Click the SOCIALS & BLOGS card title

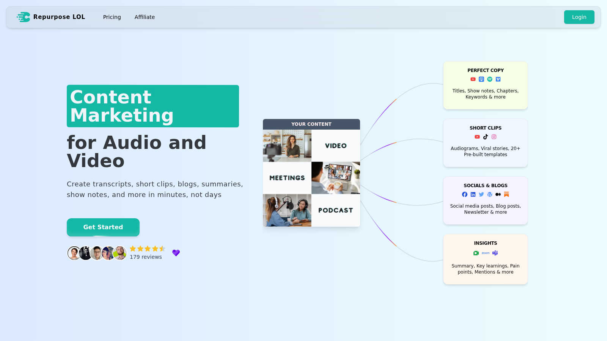coord(486,186)
